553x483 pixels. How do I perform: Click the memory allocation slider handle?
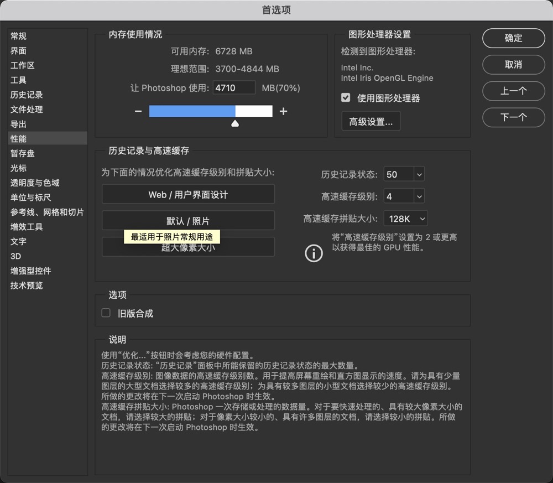tap(234, 123)
